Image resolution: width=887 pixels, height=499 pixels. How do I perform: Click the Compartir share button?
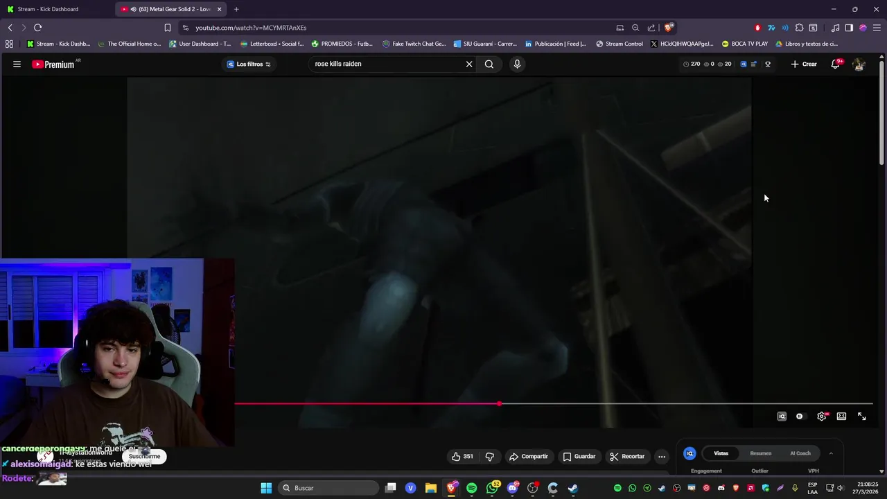529,456
